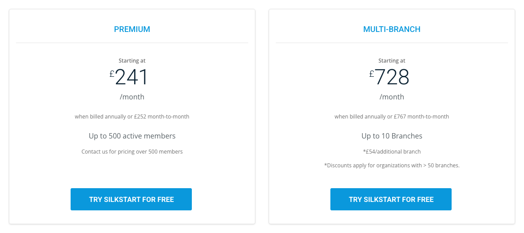Click the £ symbol beside 241
This screenshot has width=524, height=233.
tap(112, 74)
